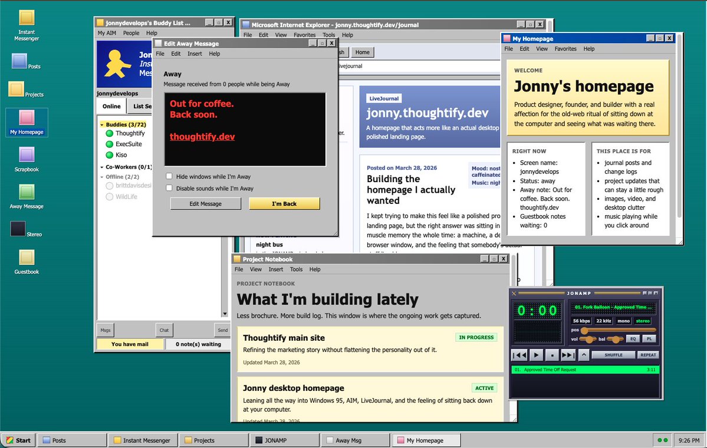Click the You have mail button
Screen dimensions: 707x448
point(130,344)
